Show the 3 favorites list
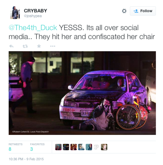Viewport: 163px width, 165px height. pyautogui.click(x=37, y=147)
